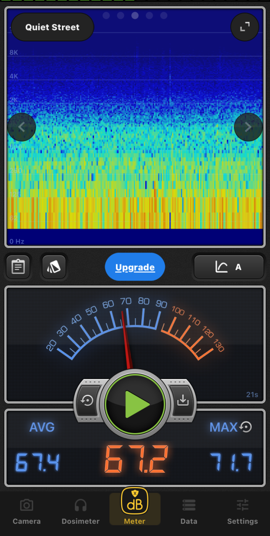Start measuring with the green play button
The image size is (270, 536).
(x=135, y=404)
